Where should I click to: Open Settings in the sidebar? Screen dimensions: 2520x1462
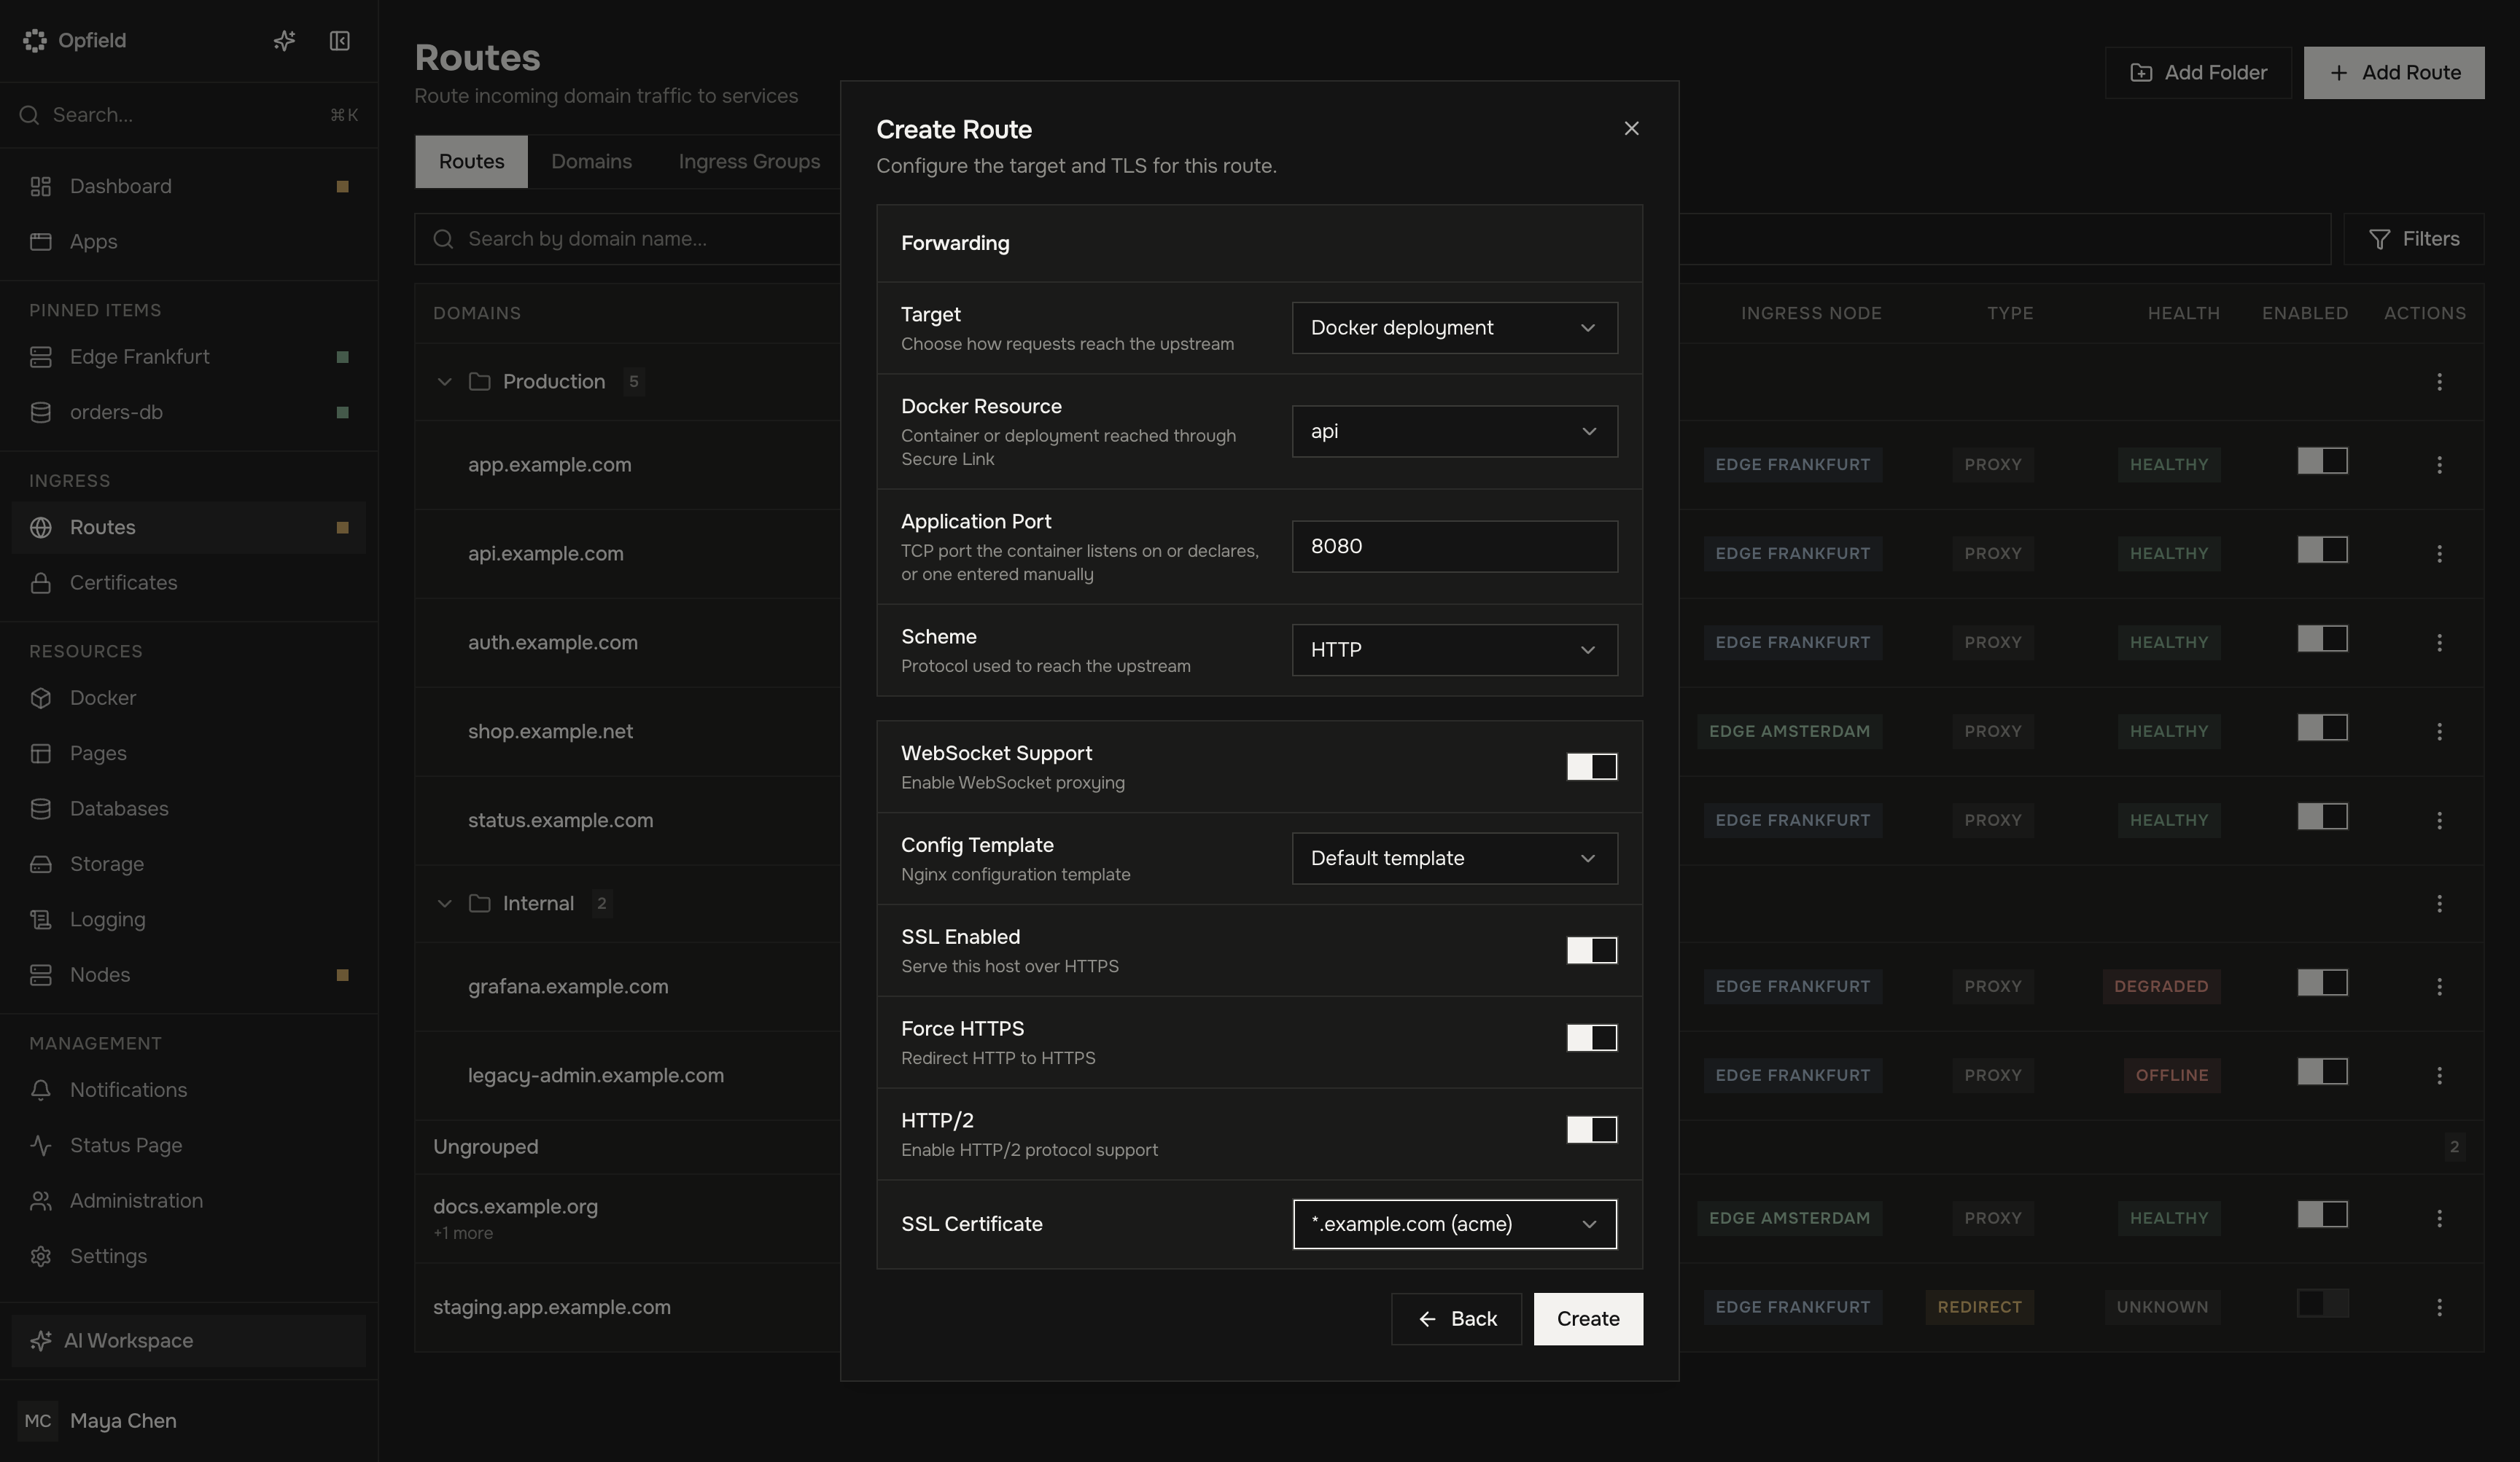(x=188, y=1256)
